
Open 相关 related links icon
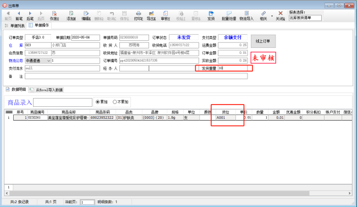(x=263, y=16)
